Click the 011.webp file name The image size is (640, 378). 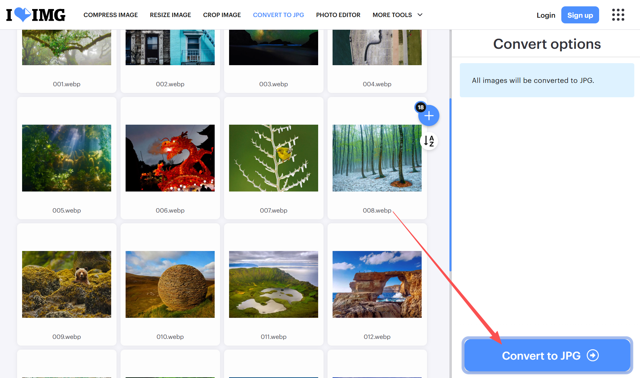274,337
